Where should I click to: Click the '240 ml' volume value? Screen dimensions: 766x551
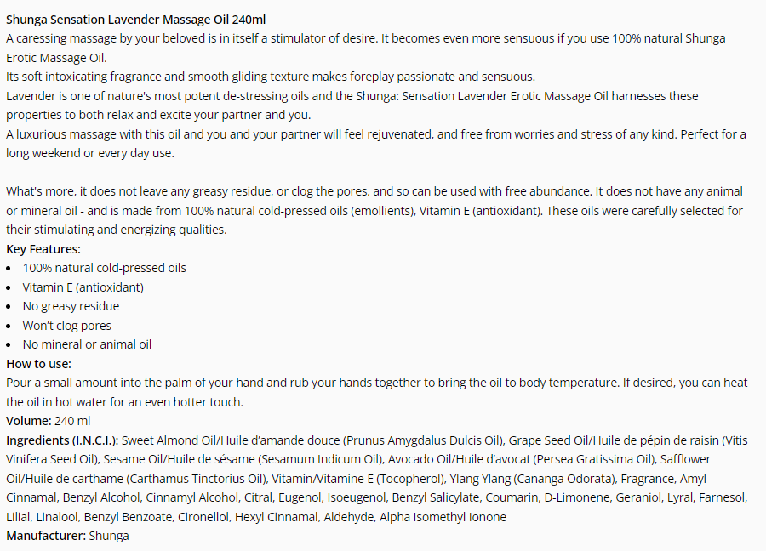tap(72, 421)
